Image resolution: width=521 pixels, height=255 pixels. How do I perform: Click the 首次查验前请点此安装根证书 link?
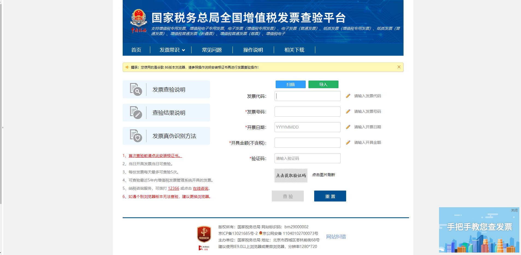click(155, 156)
